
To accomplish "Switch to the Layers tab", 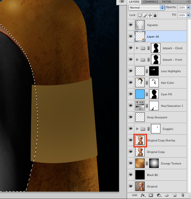I will pyautogui.click(x=134, y=2).
